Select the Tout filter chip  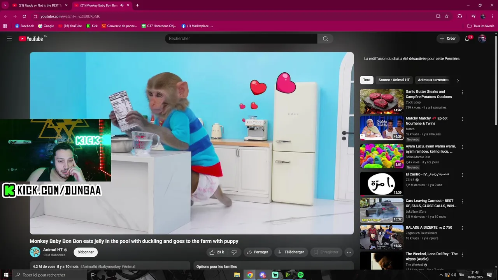[366, 80]
